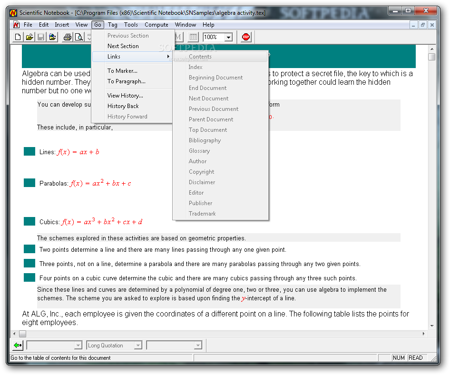The height and width of the screenshot is (375, 450).
Task: Click the horizontal scrollbar right arrow
Action: (x=423, y=334)
